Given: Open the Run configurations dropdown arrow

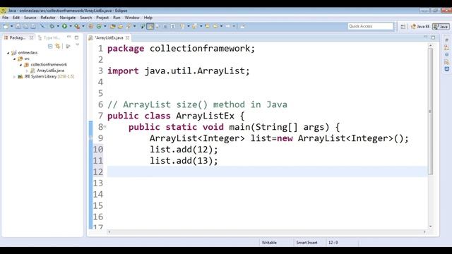Looking at the screenshot, I should 71,26.
